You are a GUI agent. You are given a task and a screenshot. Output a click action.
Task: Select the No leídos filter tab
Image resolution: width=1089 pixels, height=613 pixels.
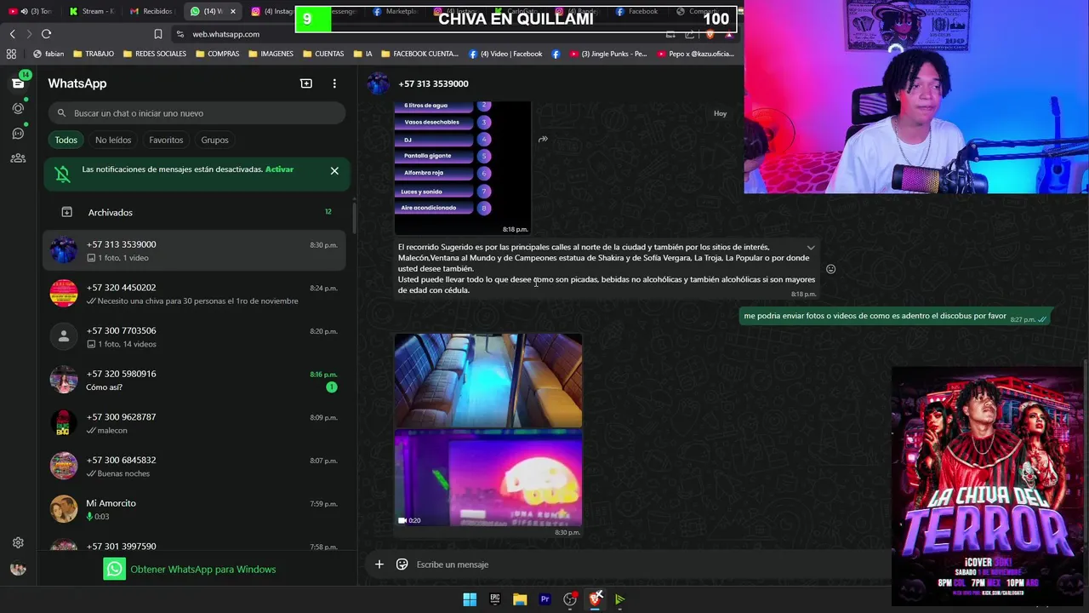[x=113, y=140]
